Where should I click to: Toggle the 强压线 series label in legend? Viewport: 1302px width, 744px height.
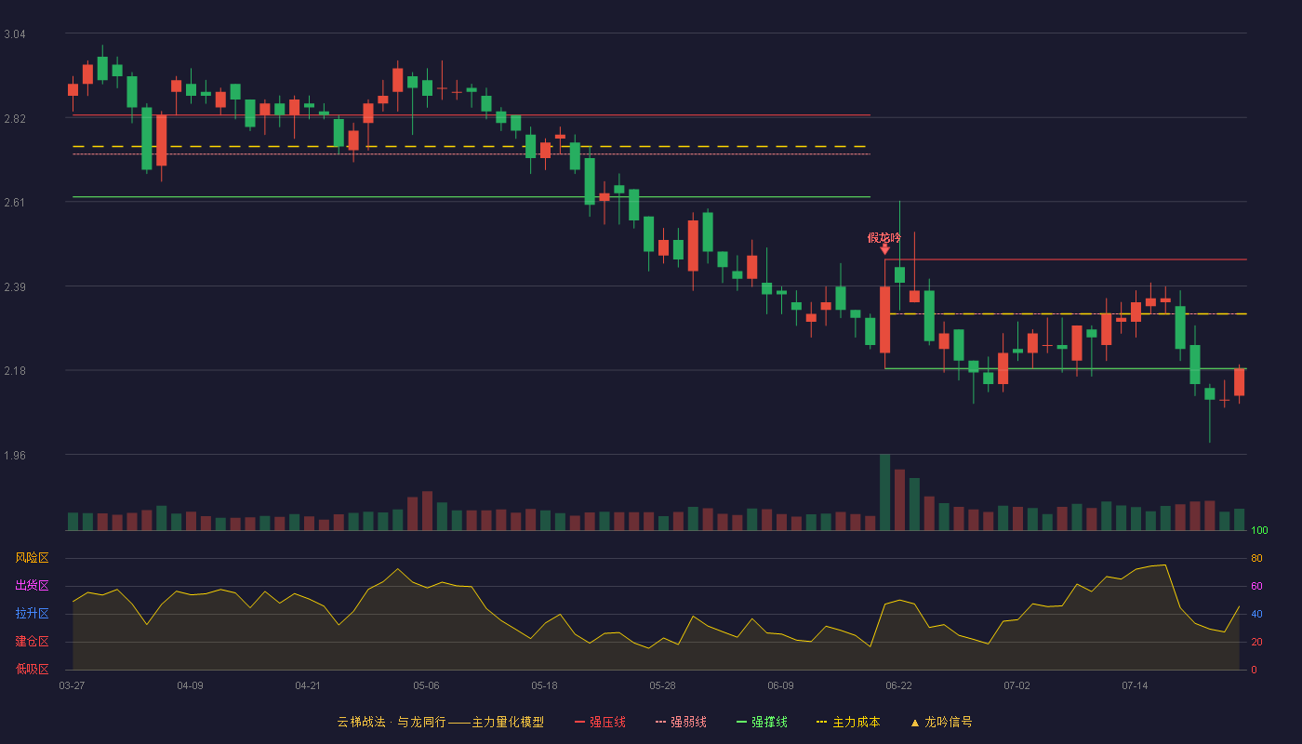(x=607, y=722)
